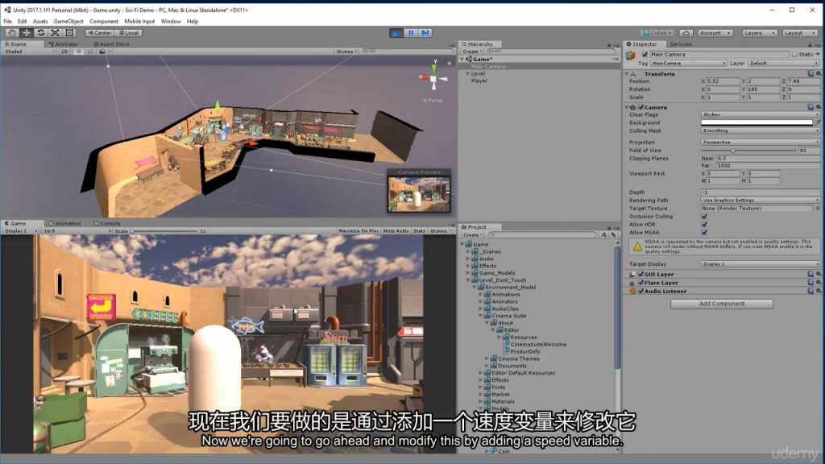Open the Camera component help icon

pyautogui.click(x=810, y=107)
